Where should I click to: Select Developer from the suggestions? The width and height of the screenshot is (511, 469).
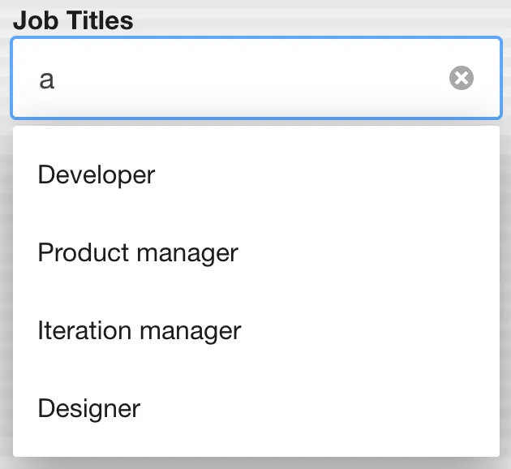(97, 174)
